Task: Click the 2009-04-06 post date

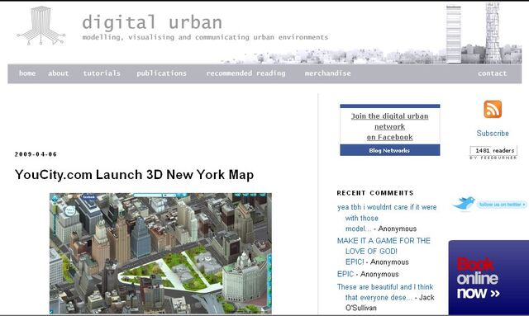Action: (x=36, y=154)
